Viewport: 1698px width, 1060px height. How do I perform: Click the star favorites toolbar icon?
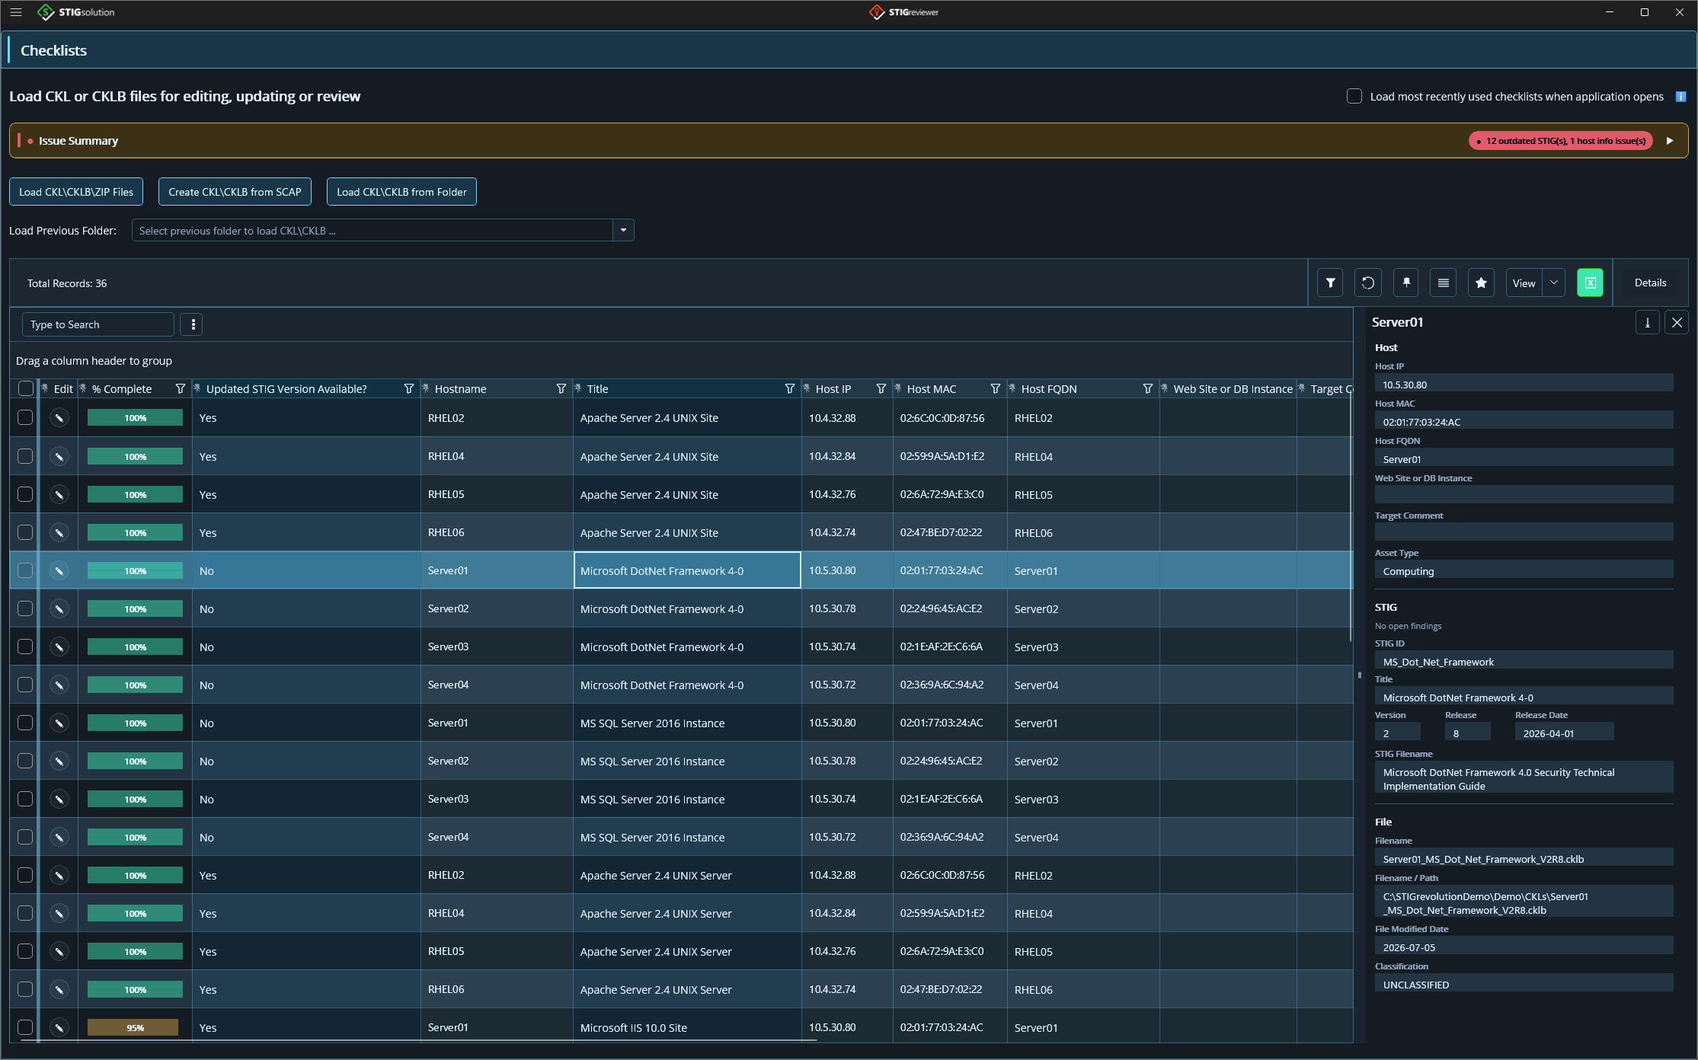click(x=1481, y=283)
